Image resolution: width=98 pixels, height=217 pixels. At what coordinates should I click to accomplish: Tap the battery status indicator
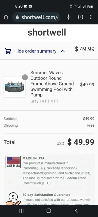(x=91, y=6)
